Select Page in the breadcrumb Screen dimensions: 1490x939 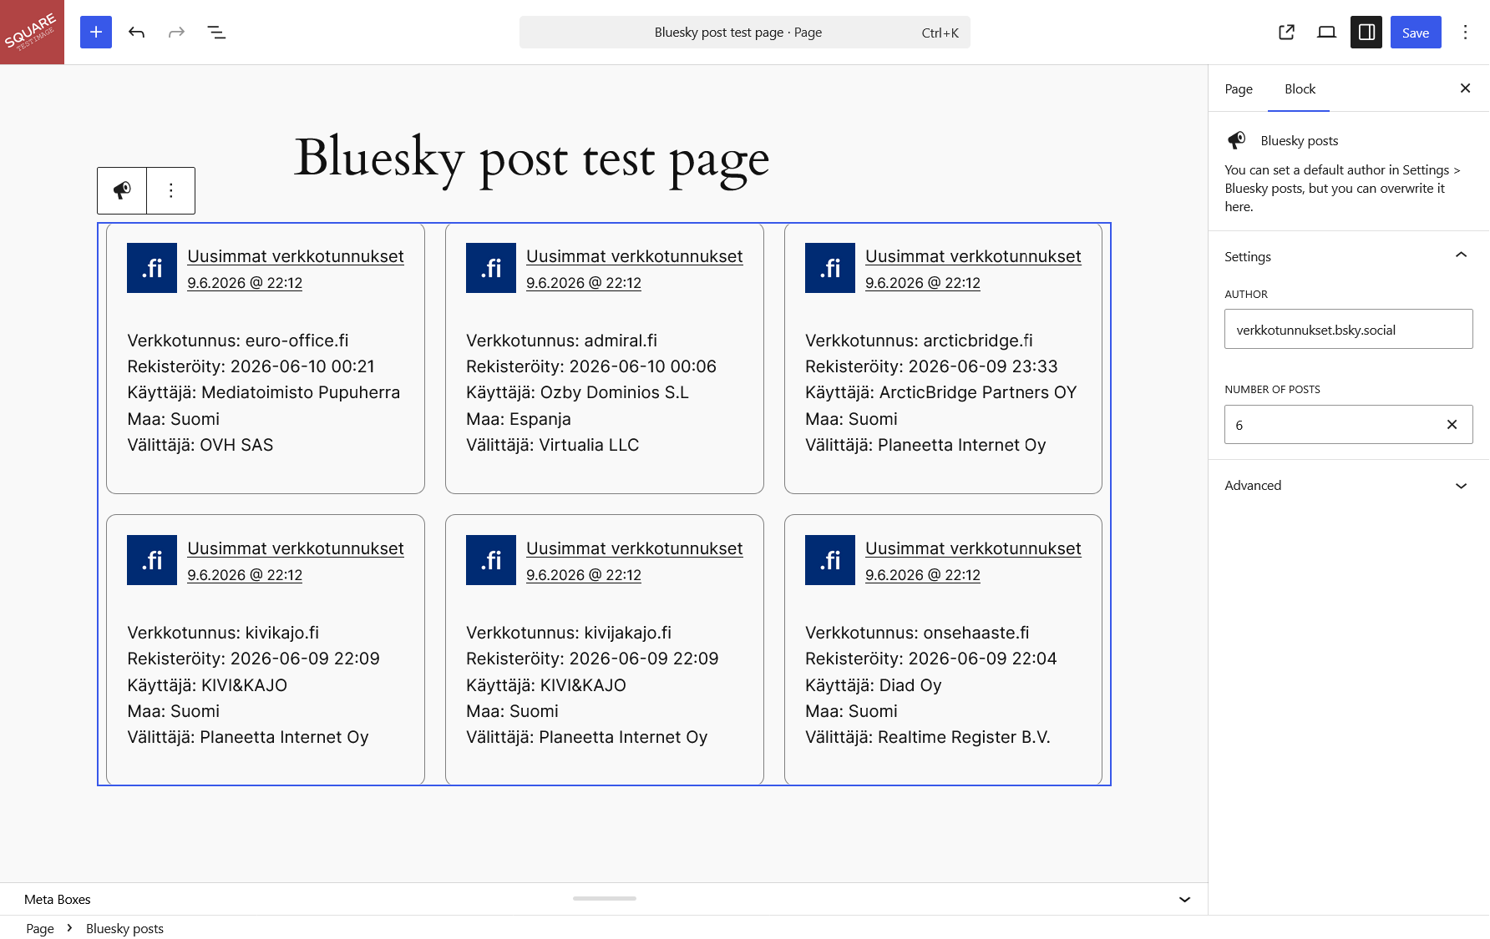tap(40, 928)
